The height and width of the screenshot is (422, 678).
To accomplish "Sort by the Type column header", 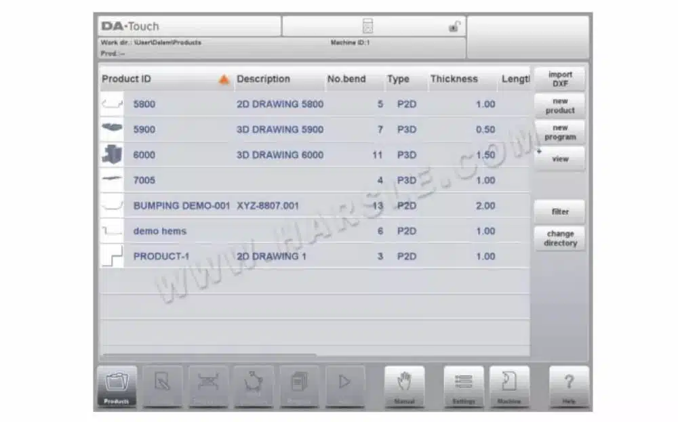I will (398, 79).
